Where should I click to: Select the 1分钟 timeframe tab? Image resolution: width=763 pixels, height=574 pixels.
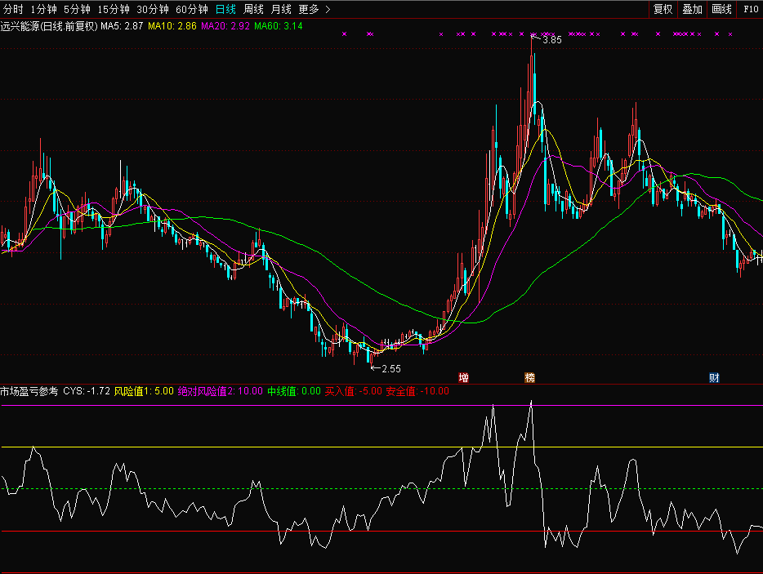pyautogui.click(x=43, y=9)
